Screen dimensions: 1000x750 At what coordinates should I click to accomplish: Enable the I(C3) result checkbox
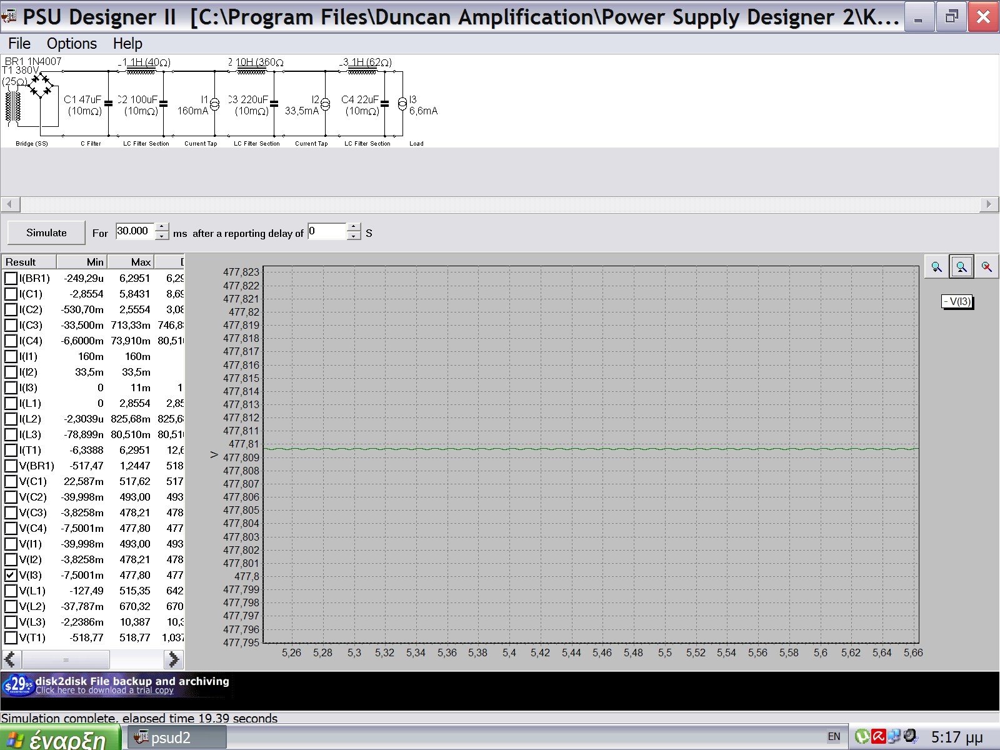tap(11, 325)
